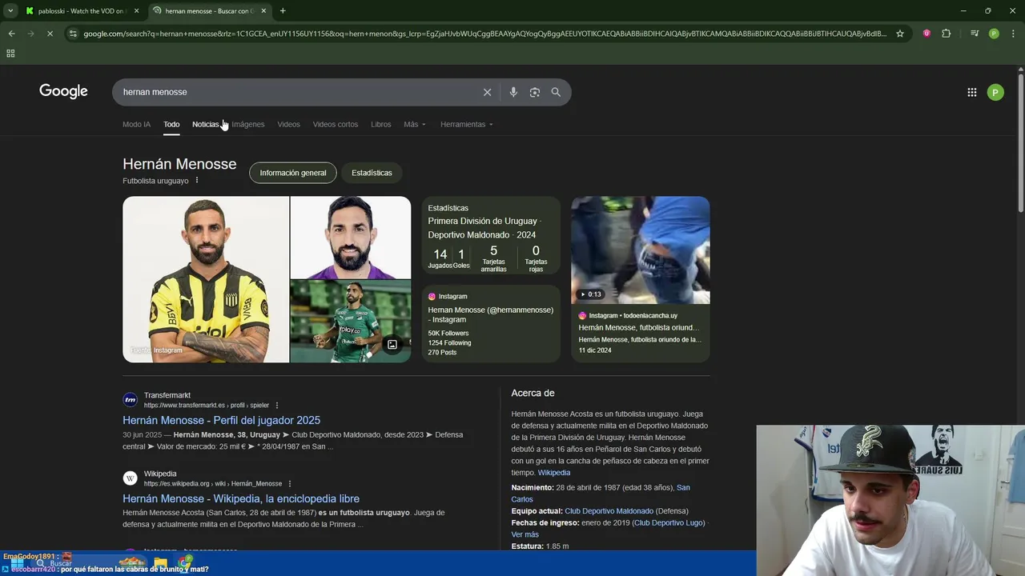Bookmark this page with the star icon
This screenshot has height=576, width=1025.
point(900,34)
